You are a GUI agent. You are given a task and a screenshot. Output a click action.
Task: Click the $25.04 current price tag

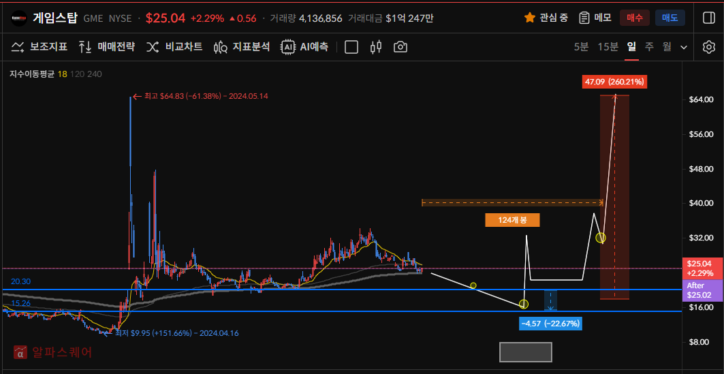click(x=702, y=268)
